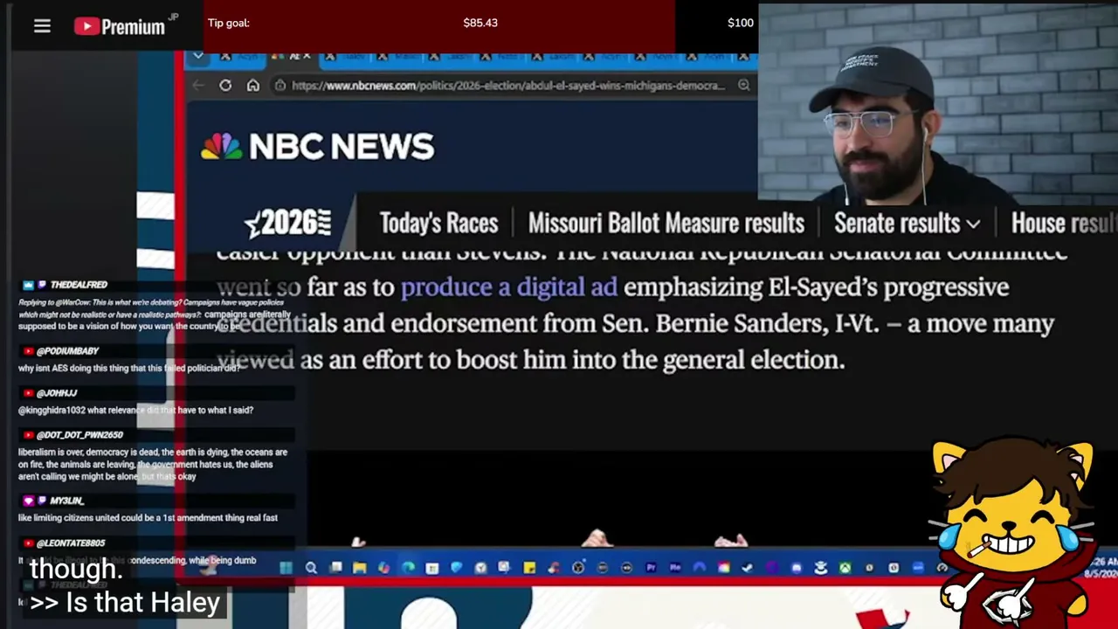The height and width of the screenshot is (629, 1118).
Task: Open the browser tab list chevron
Action: pyautogui.click(x=198, y=57)
